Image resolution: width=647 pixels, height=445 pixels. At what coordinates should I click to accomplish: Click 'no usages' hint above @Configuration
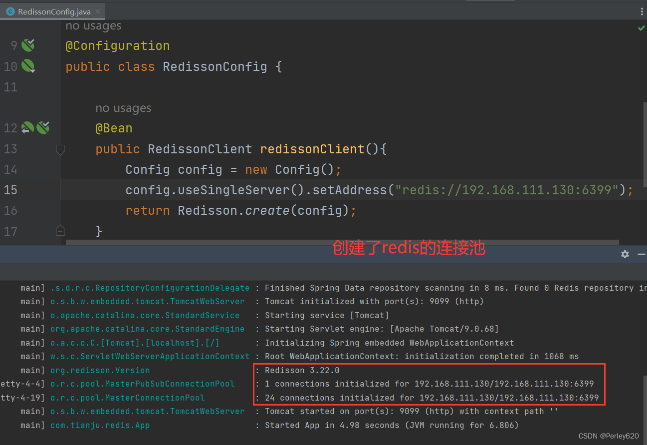click(93, 26)
